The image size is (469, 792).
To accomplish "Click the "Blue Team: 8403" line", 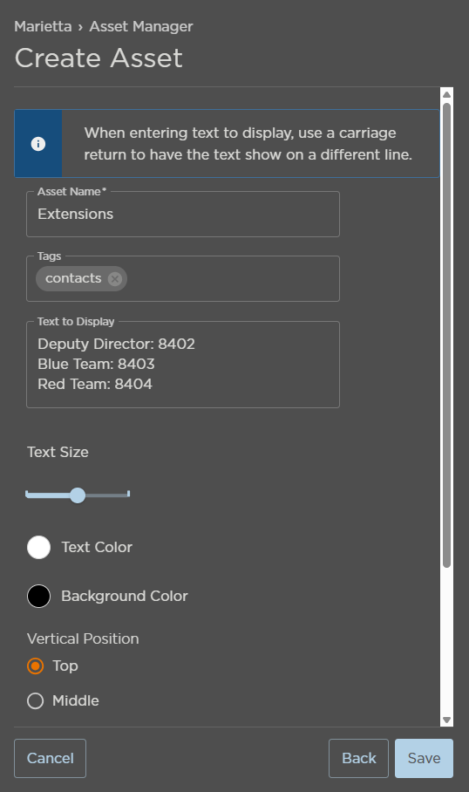I will (96, 365).
